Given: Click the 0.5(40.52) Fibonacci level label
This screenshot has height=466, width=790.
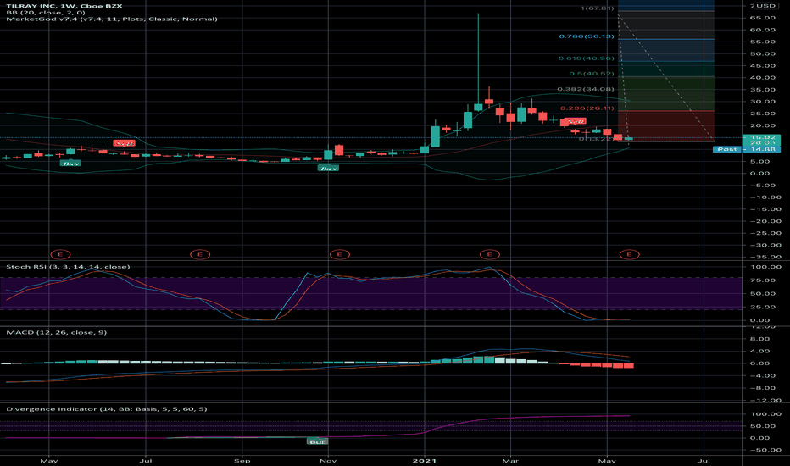Looking at the screenshot, I should 592,74.
